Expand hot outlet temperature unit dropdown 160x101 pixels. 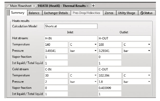(x=149, y=44)
